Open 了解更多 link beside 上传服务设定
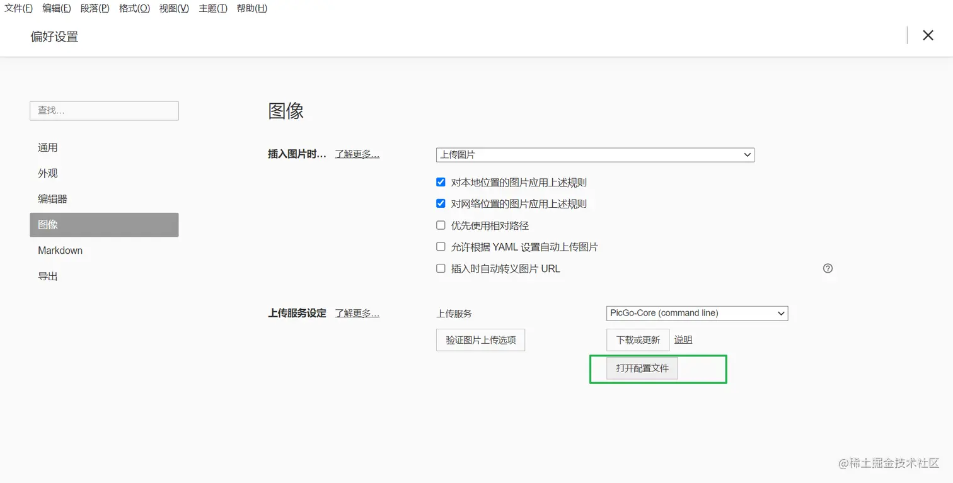 (357, 313)
